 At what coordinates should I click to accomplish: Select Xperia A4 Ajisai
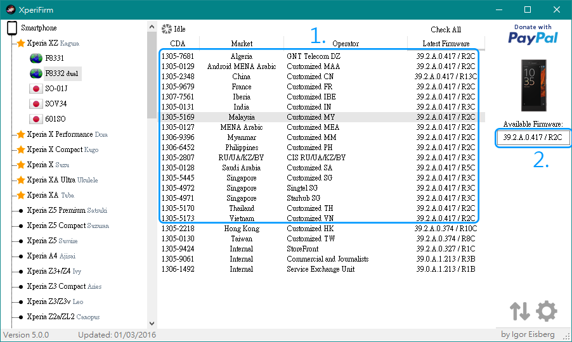[x=51, y=256]
